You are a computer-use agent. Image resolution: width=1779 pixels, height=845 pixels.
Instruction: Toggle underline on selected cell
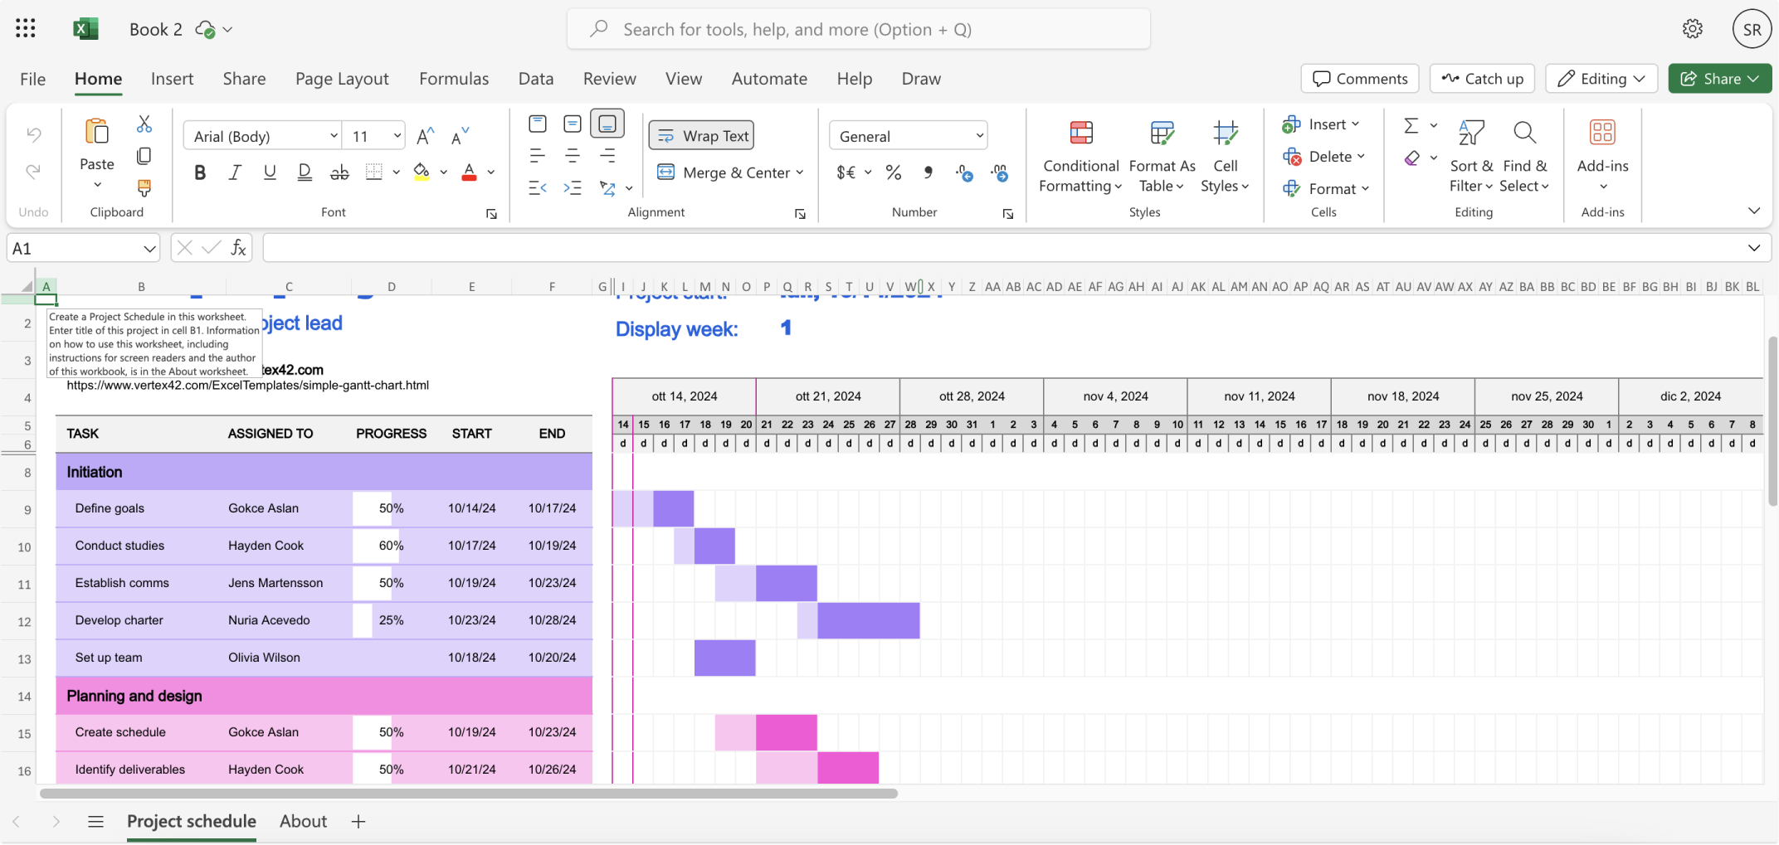coord(270,172)
